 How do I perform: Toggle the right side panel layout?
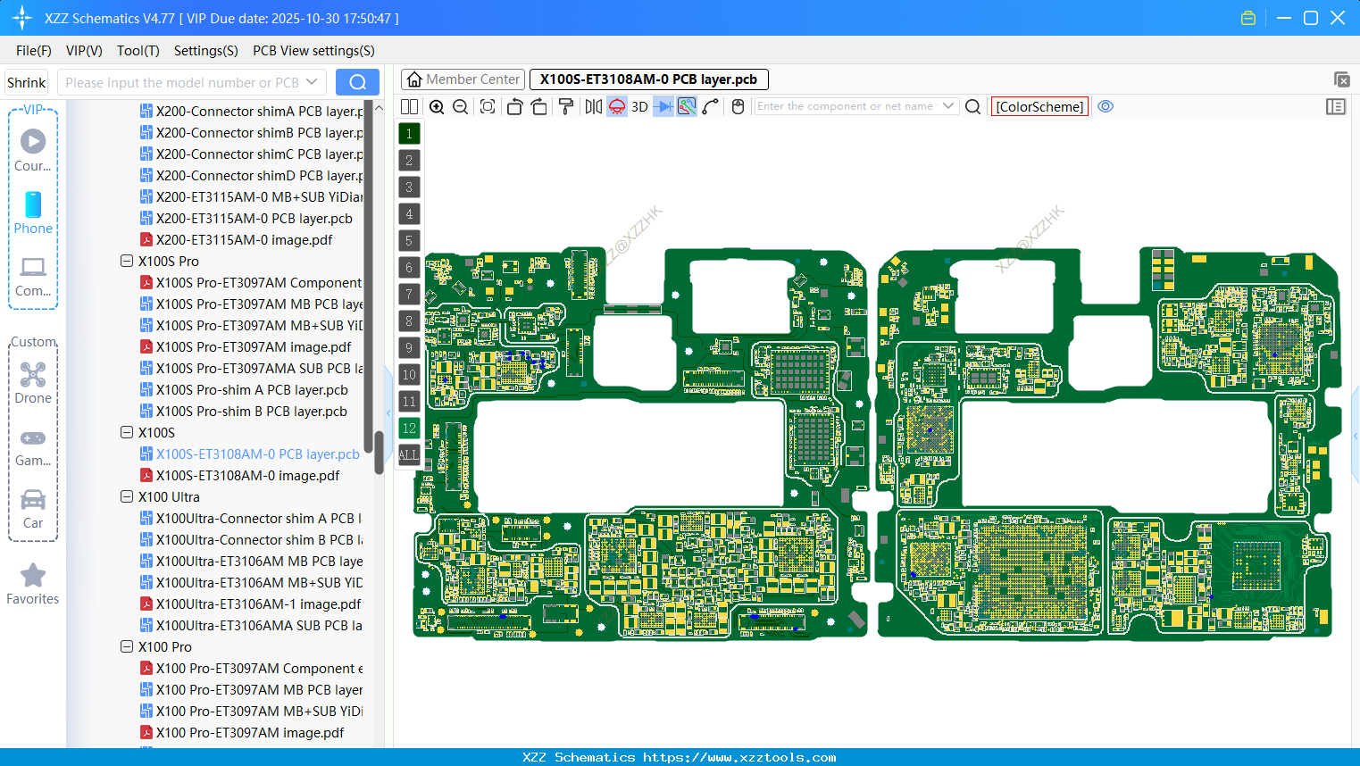1336,106
